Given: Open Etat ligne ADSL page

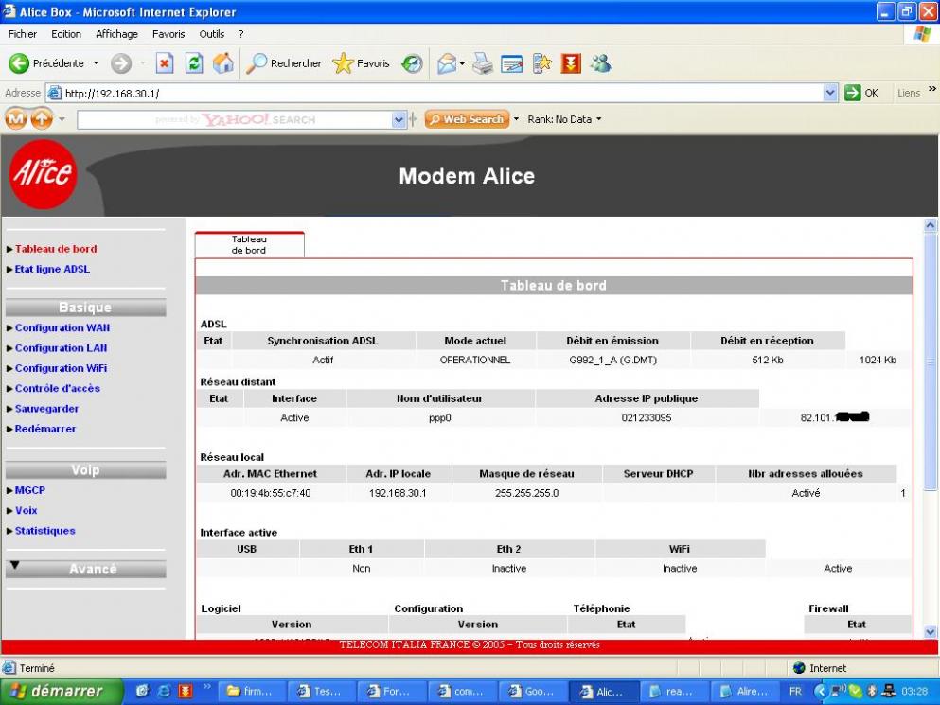Looking at the screenshot, I should click(52, 269).
